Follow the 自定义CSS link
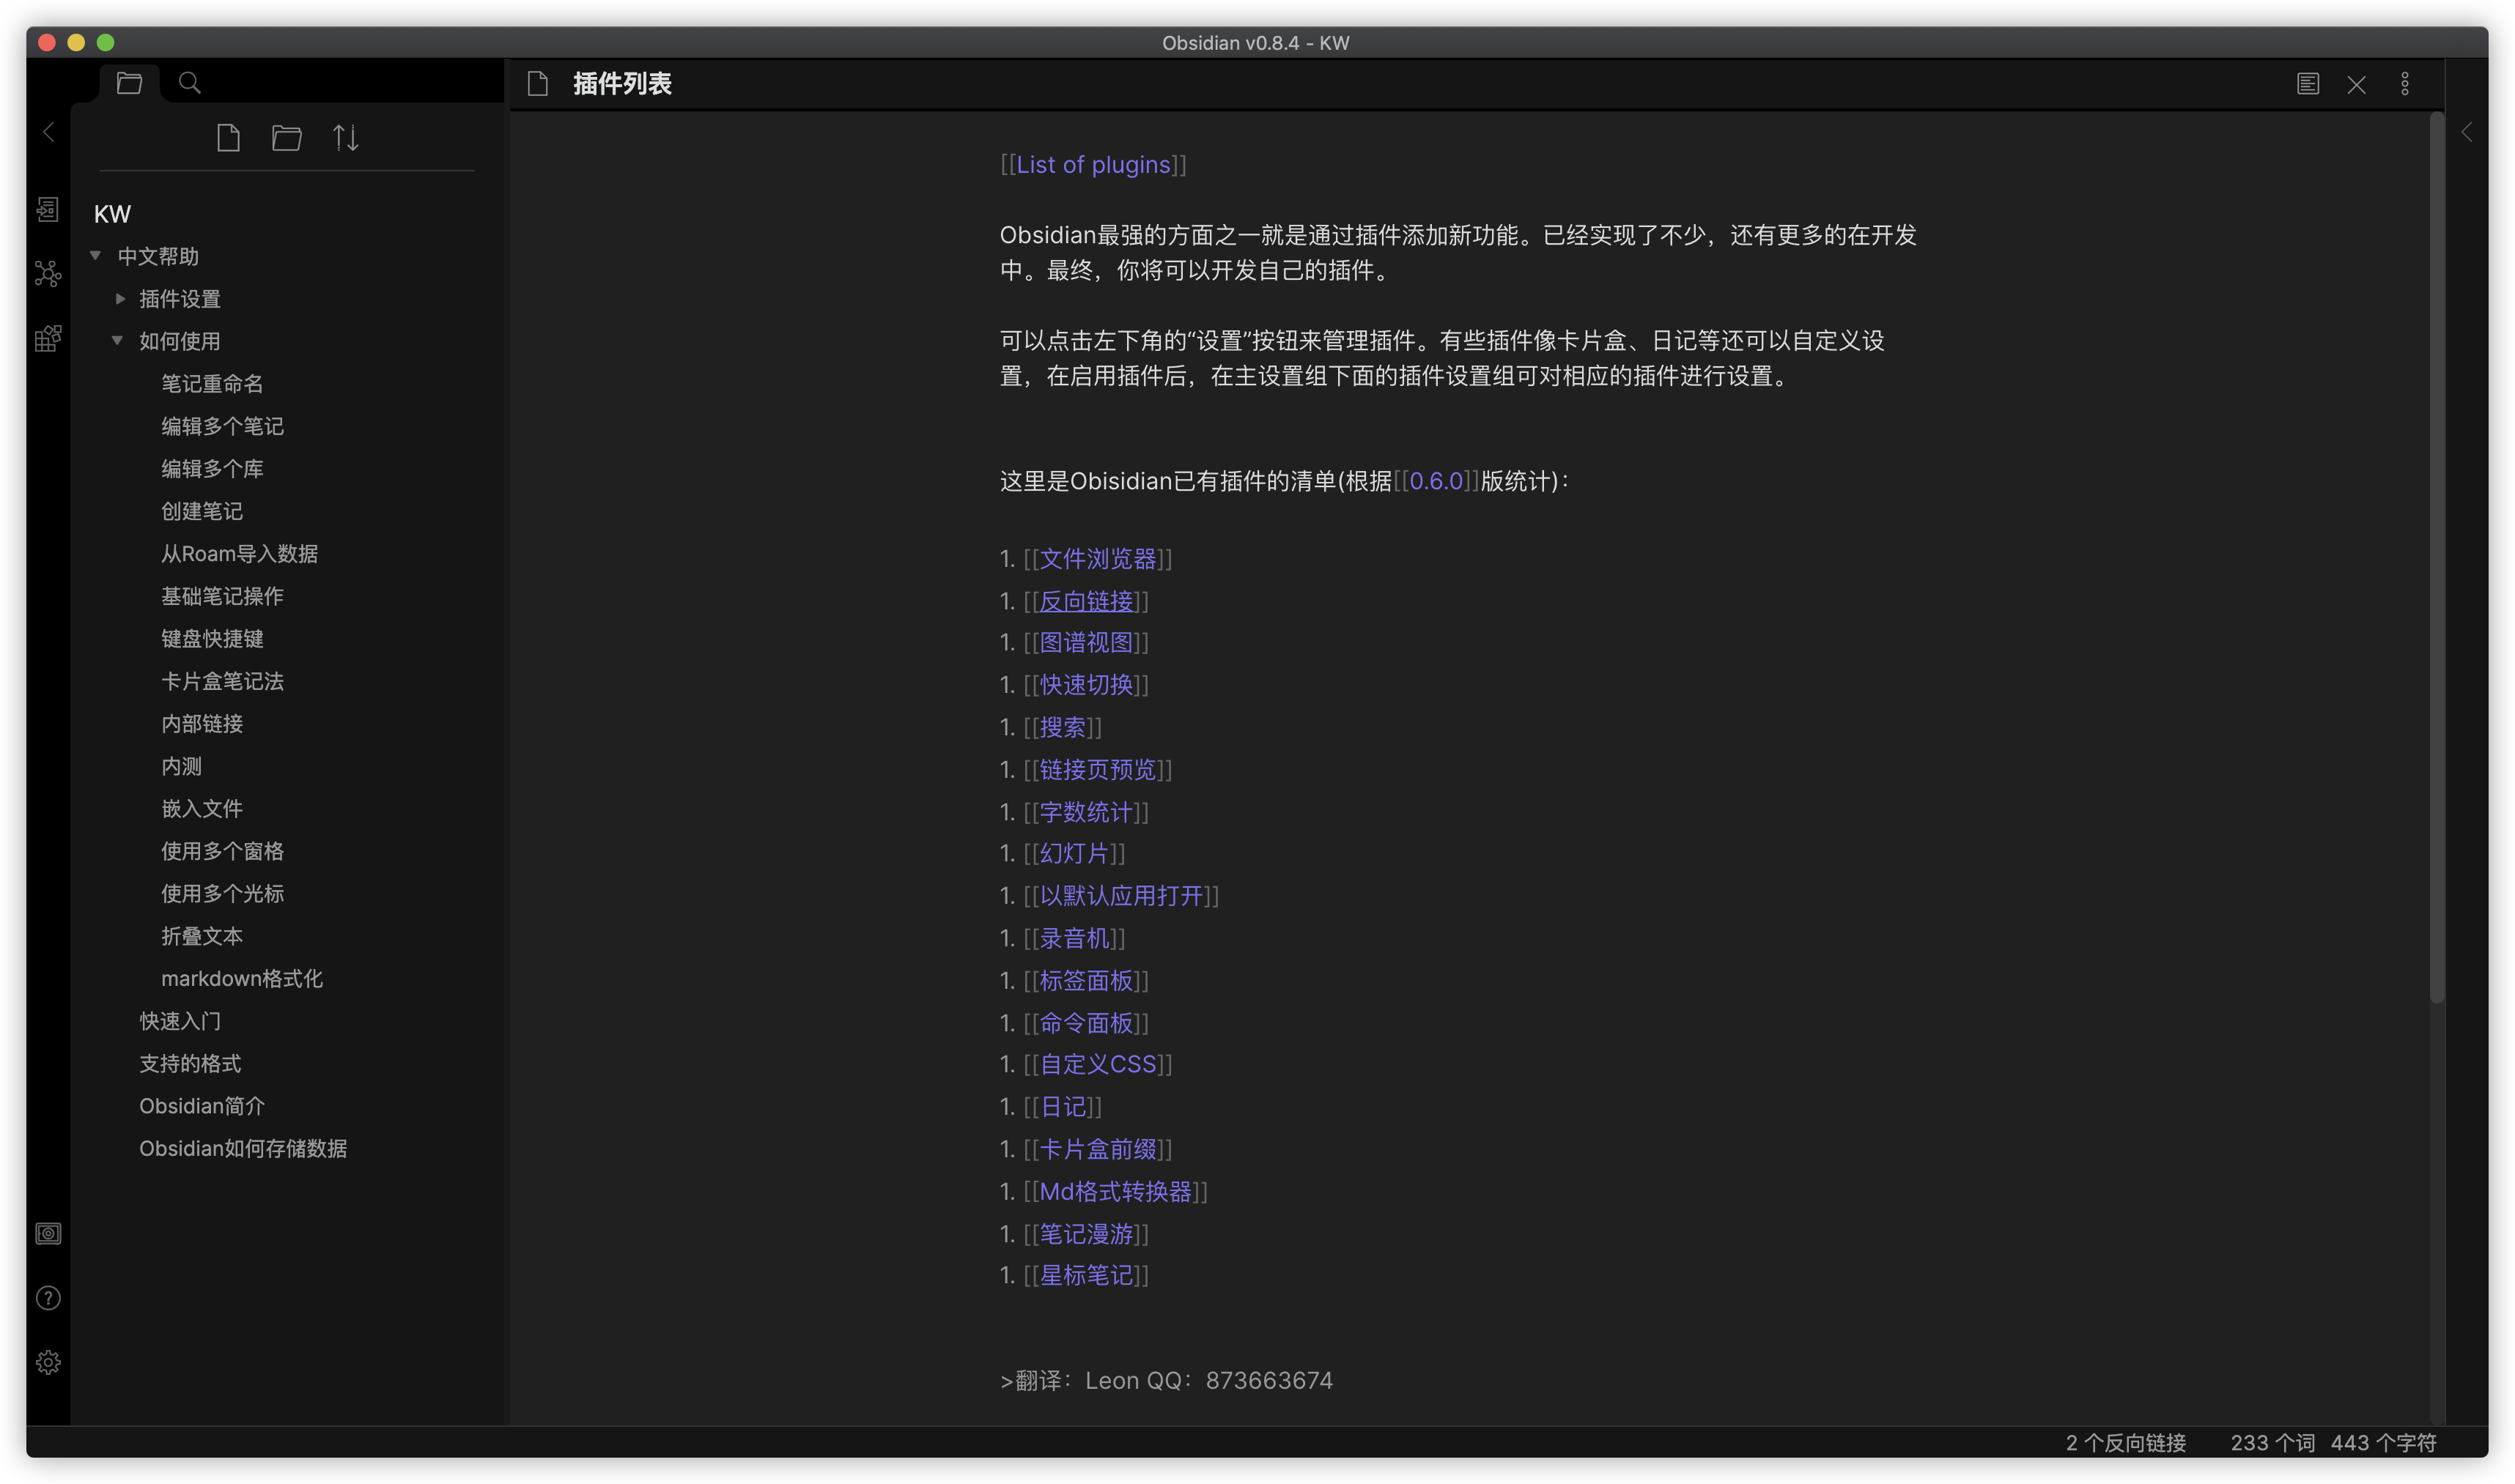Viewport: 2515px width, 1484px height. pos(1098,1065)
